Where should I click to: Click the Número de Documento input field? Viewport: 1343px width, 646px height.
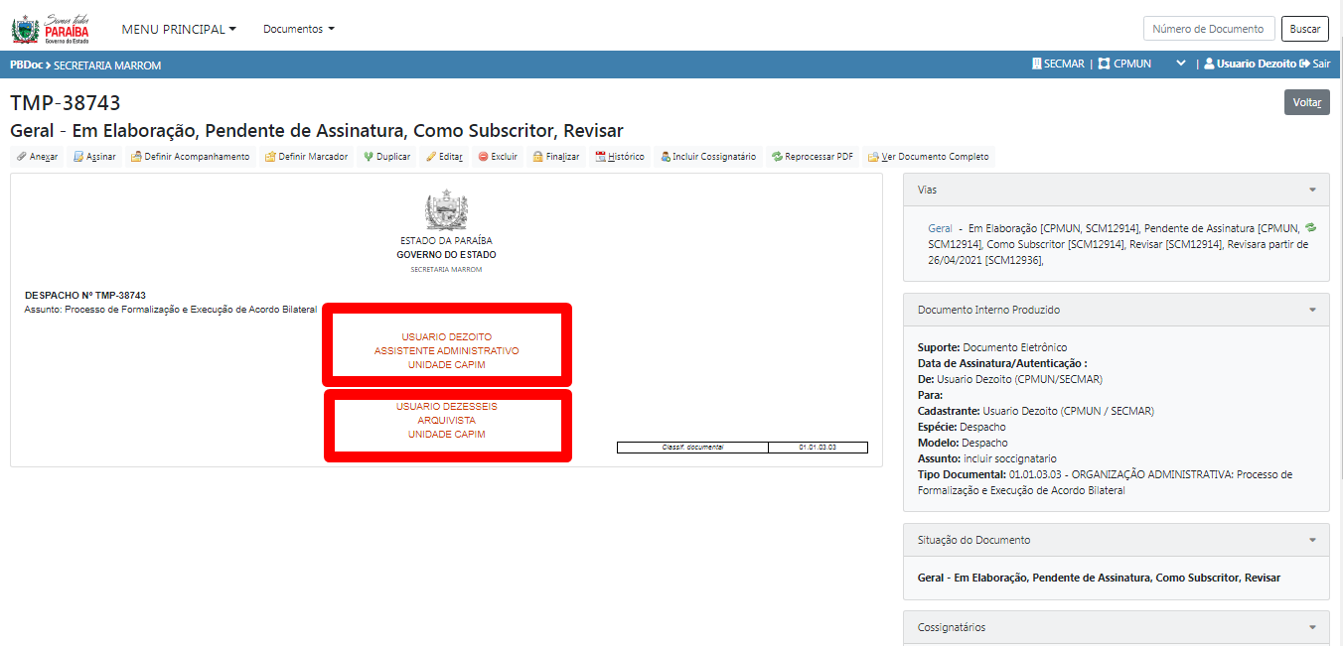[x=1208, y=29]
